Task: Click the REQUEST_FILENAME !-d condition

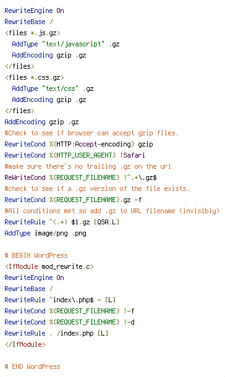Action: [69, 322]
